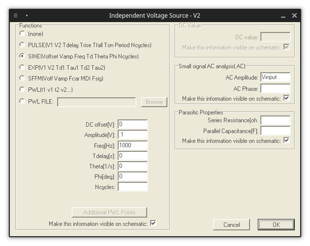Open the window menu icon in title bar
Image resolution: width=310 pixels, height=246 pixels.
[x=15, y=15]
